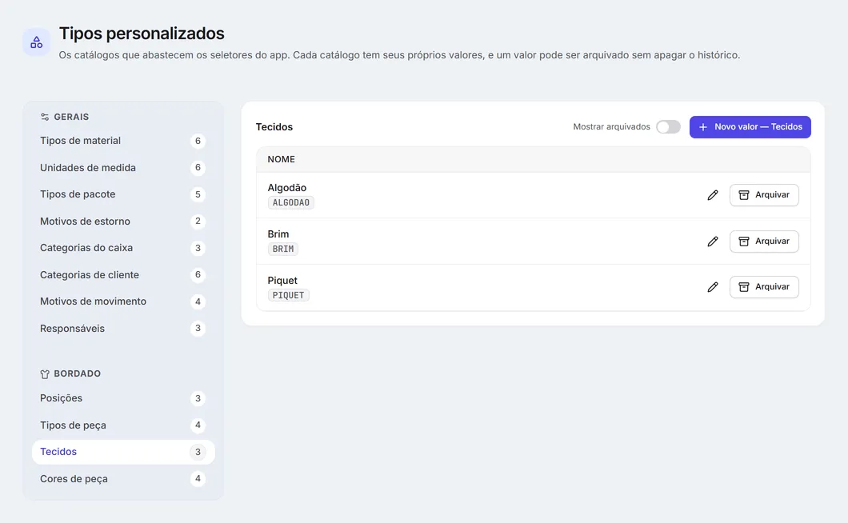Open Cores de peça catalog
This screenshot has height=523, width=848.
pyautogui.click(x=123, y=479)
